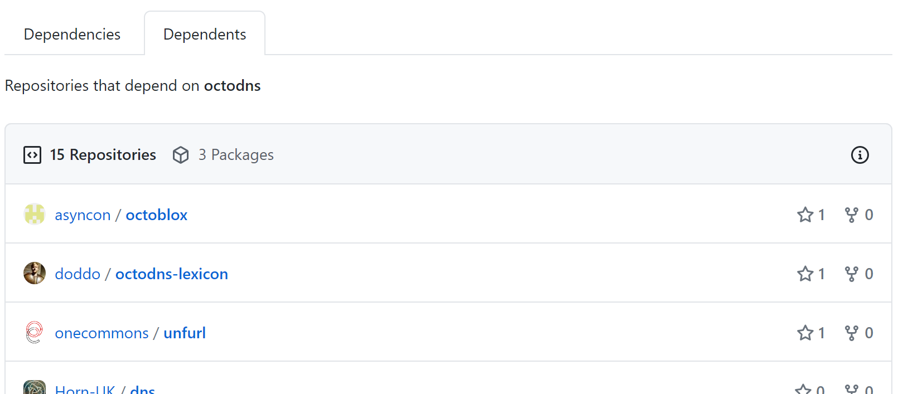This screenshot has height=394, width=903.
Task: Click the star icon for doddo/octodns-lexicon
Action: [x=805, y=274]
